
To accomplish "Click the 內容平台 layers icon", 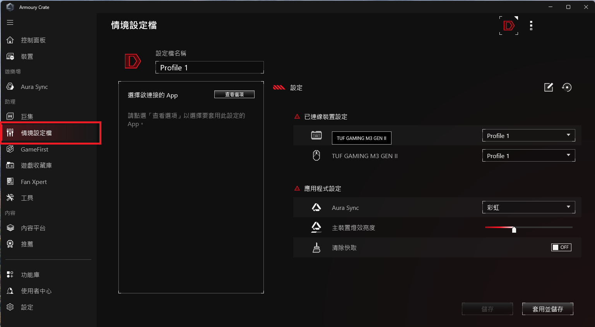I will click(x=10, y=228).
